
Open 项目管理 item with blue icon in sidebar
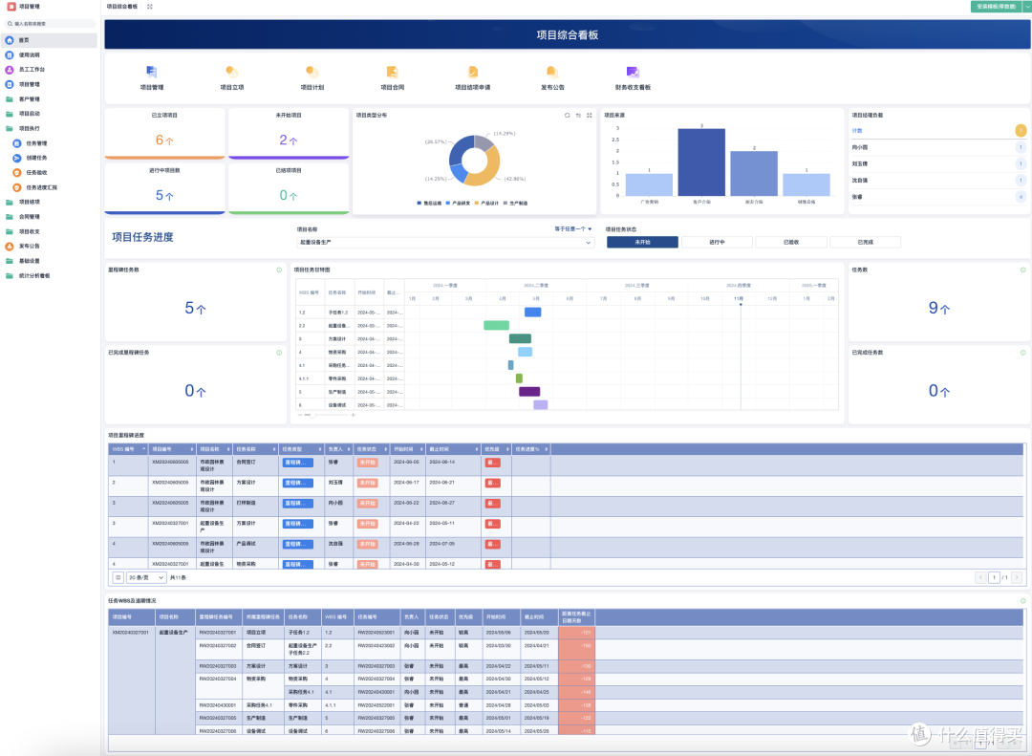click(50, 84)
